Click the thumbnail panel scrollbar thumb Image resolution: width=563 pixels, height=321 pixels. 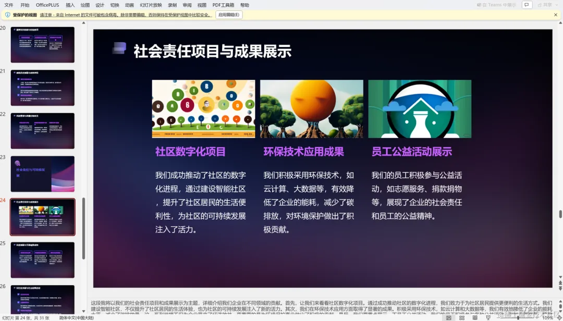(83, 228)
